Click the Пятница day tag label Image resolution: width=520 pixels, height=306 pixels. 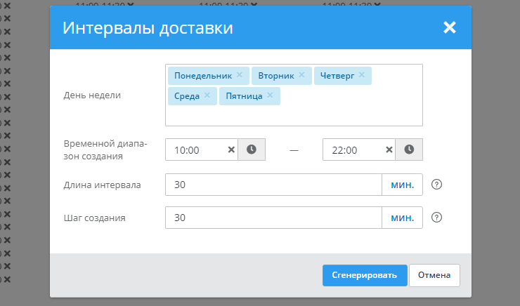tap(243, 96)
